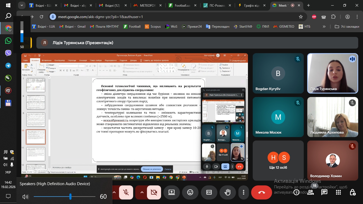Screen dimensions: 363x204
Task: Open the in-call chat messages panel
Action: click(324, 192)
